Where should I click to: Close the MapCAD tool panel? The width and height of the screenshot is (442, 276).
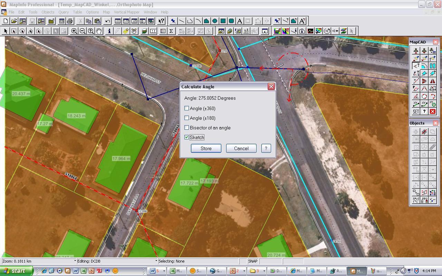pos(435,42)
